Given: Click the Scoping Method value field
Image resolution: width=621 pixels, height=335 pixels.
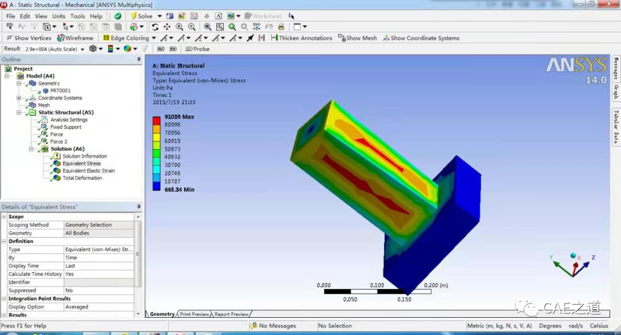Looking at the screenshot, I should click(x=99, y=225).
